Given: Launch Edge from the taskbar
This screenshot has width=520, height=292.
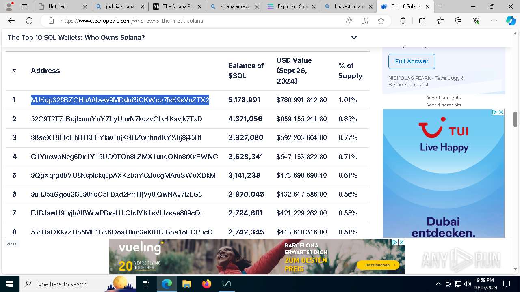Looking at the screenshot, I should tap(167, 284).
